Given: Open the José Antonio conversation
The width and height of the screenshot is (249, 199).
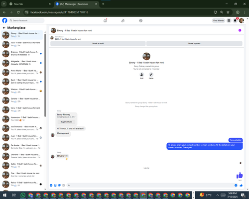Looking at the screenshot, I should (x=22, y=128).
